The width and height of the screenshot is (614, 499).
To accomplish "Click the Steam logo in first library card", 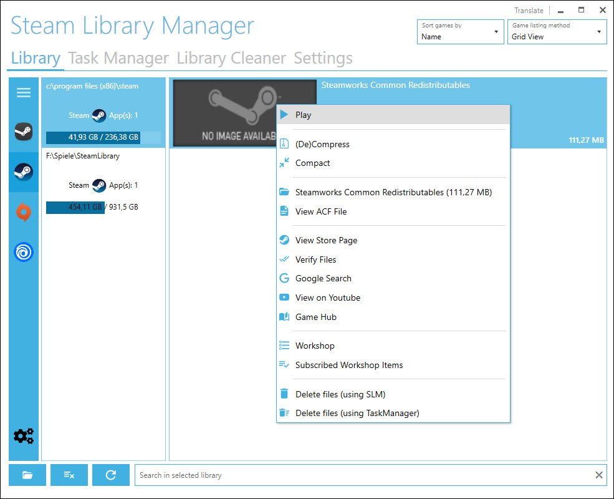I will point(99,115).
